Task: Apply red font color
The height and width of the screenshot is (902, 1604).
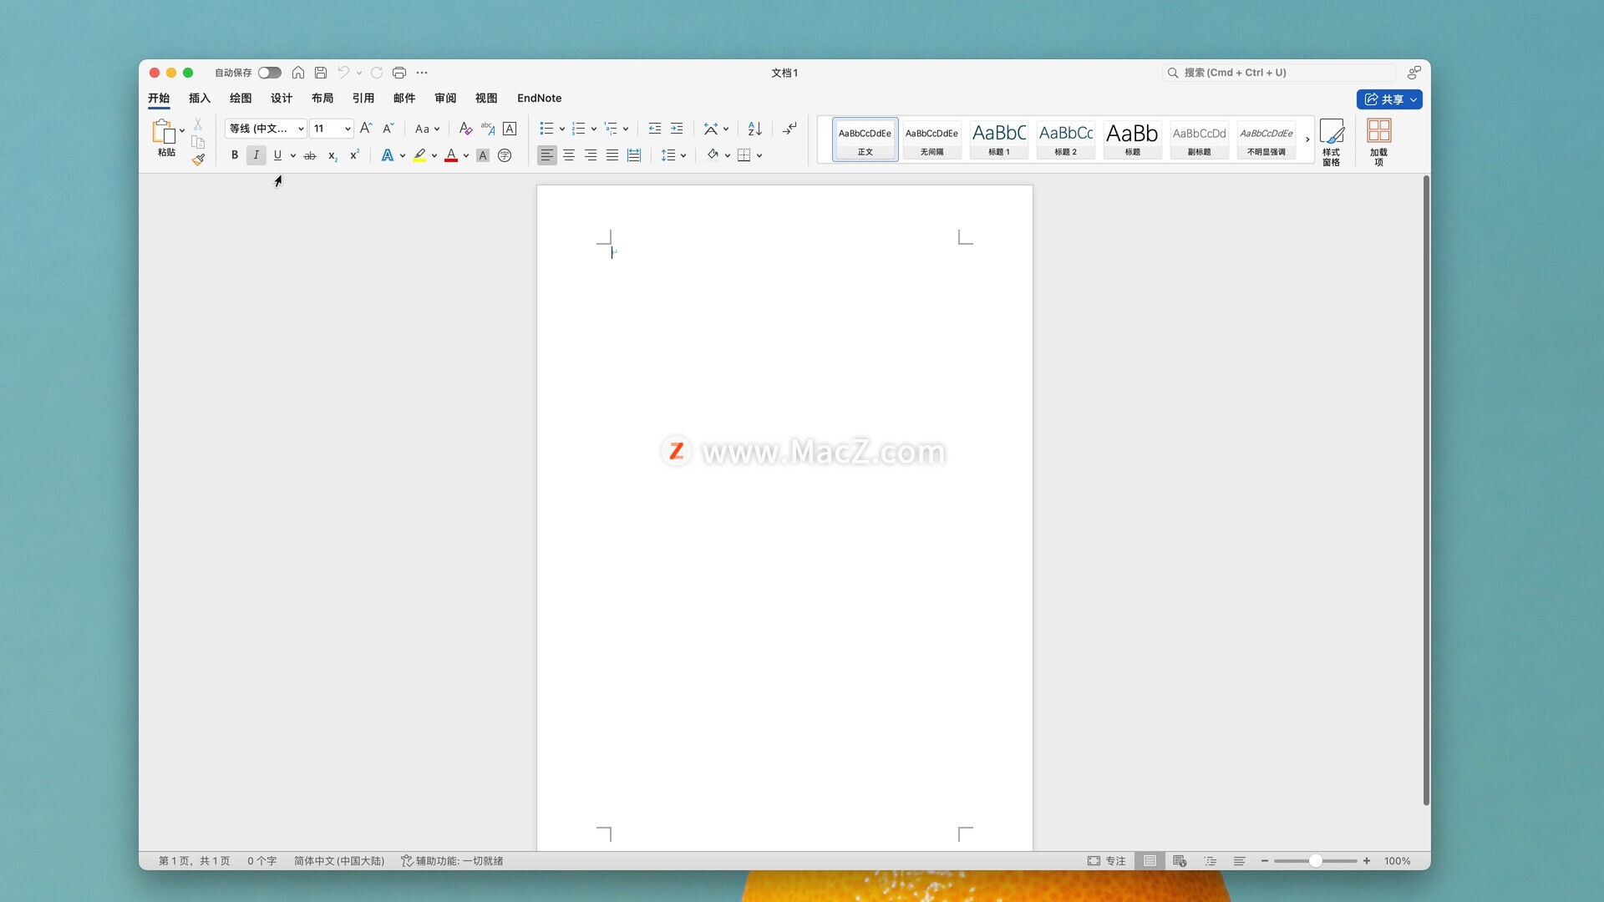Action: point(451,155)
